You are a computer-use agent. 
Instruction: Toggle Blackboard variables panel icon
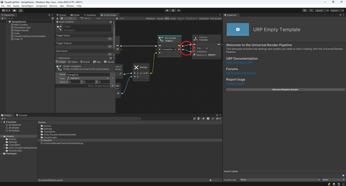tap(71, 18)
